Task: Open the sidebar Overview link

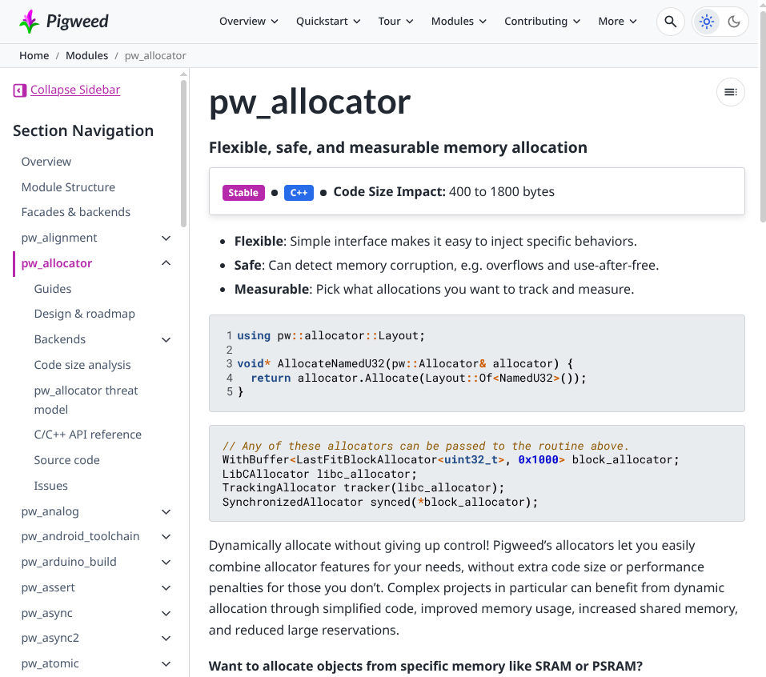Action: pos(46,162)
